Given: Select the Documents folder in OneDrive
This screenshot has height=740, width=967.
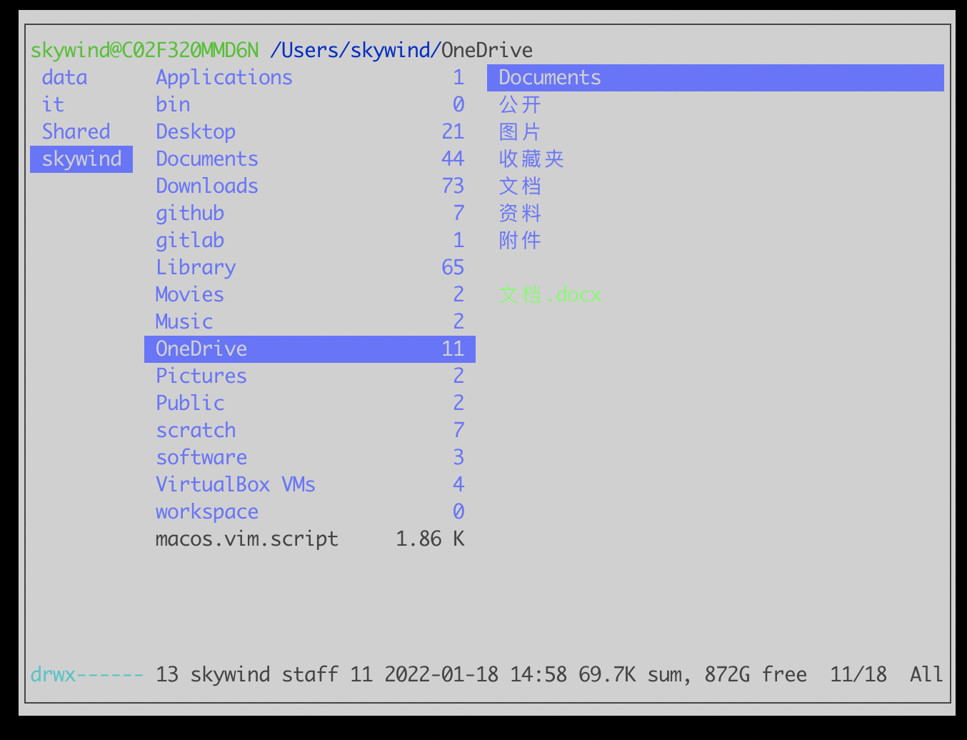Looking at the screenshot, I should pyautogui.click(x=548, y=77).
